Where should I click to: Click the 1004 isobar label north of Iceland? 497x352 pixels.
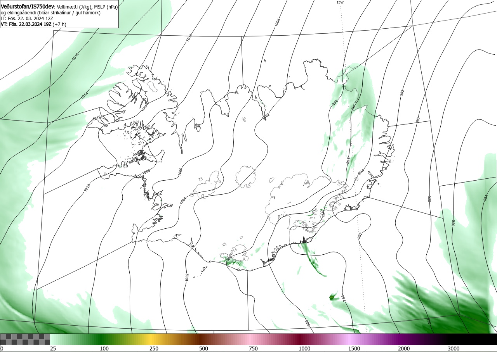277,22
